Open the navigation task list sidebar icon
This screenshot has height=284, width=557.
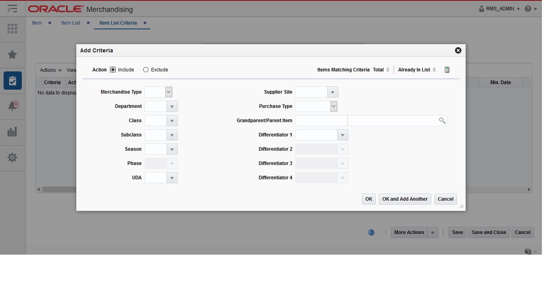click(x=12, y=8)
